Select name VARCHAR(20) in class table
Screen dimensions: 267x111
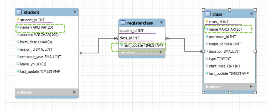(225, 29)
